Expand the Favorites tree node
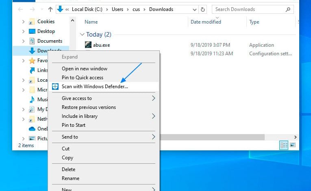Image resolution: width=311 pixels, height=191 pixels. [x=24, y=61]
